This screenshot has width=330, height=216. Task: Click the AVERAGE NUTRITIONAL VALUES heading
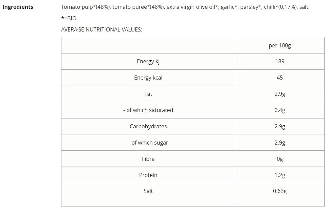point(102,29)
